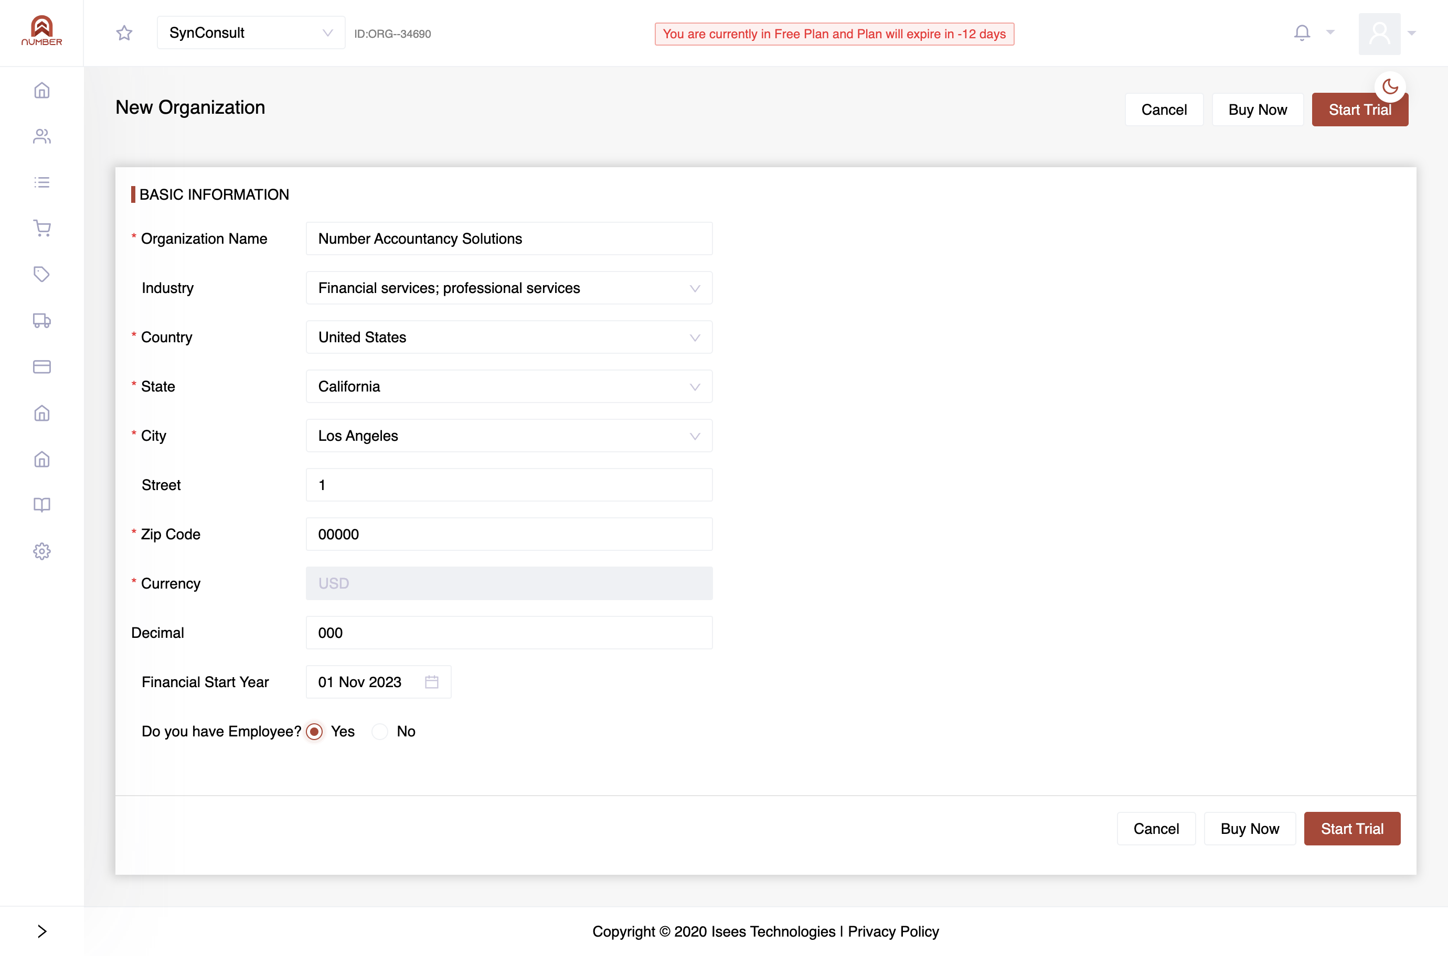Open the contacts people icon in sidebar
The width and height of the screenshot is (1448, 956).
pos(41,136)
